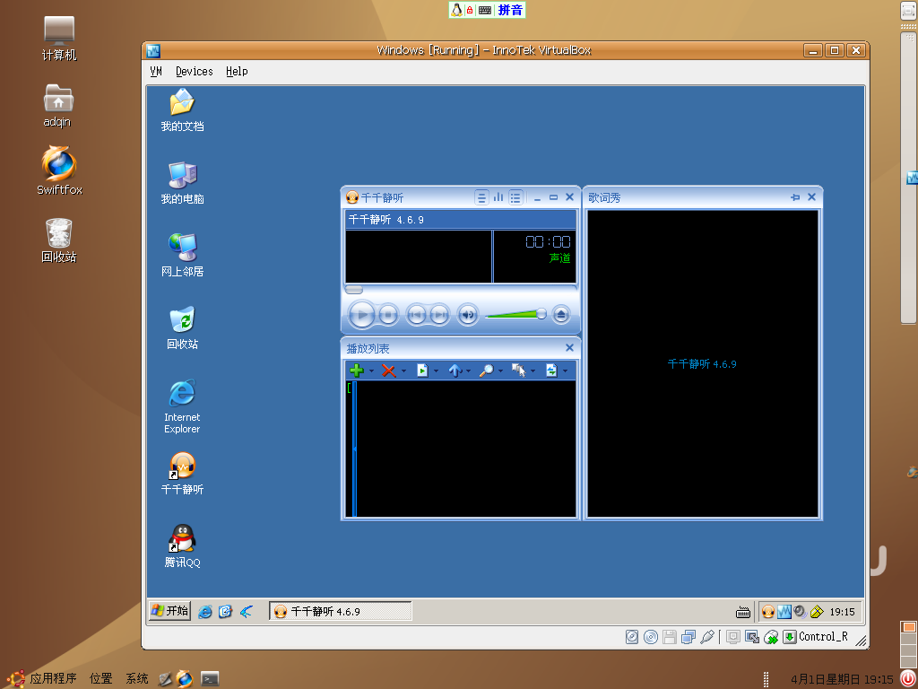Toggle the equalizer button in TTPlayer title bar
The image size is (918, 689).
[498, 197]
